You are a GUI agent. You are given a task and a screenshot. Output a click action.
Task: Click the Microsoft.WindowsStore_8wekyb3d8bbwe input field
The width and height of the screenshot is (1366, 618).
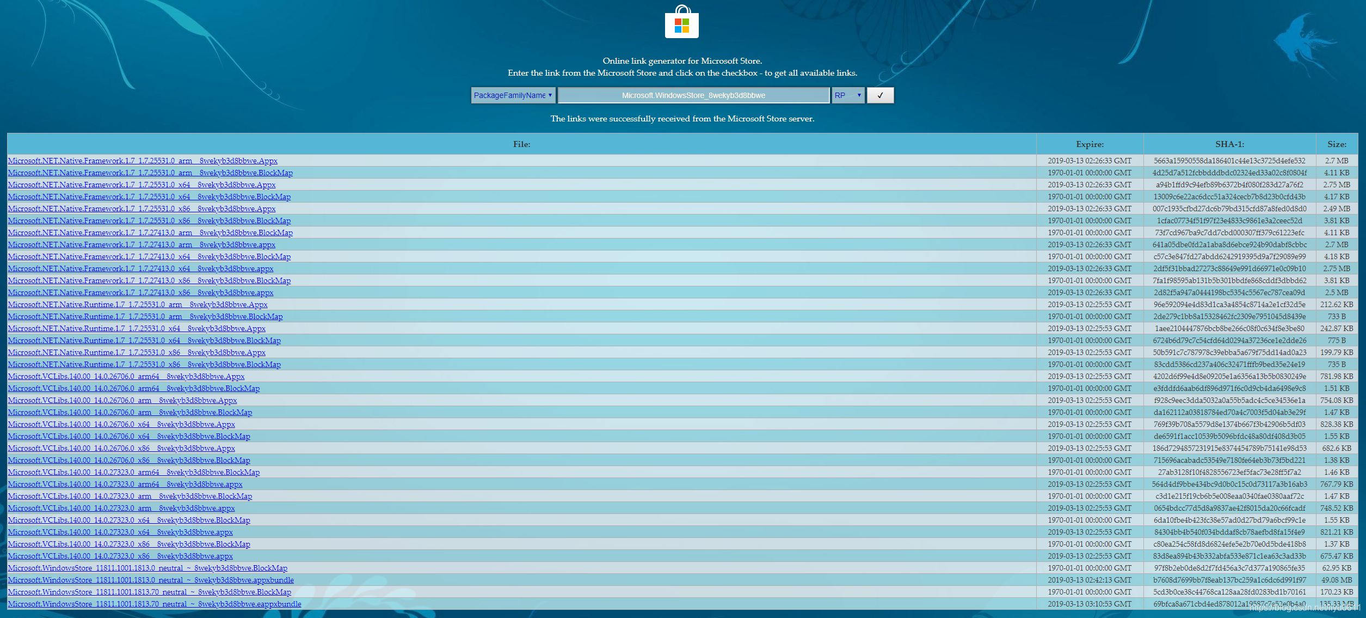pos(693,95)
